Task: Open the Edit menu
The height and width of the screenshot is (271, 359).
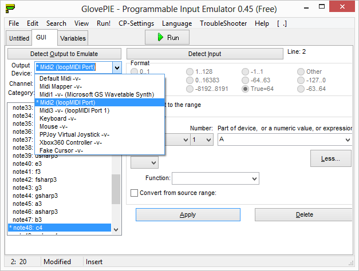Action: (33, 23)
